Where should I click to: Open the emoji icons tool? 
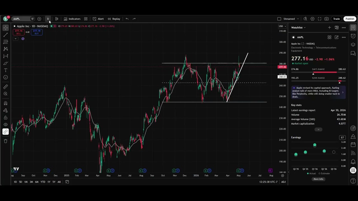tap(6, 77)
